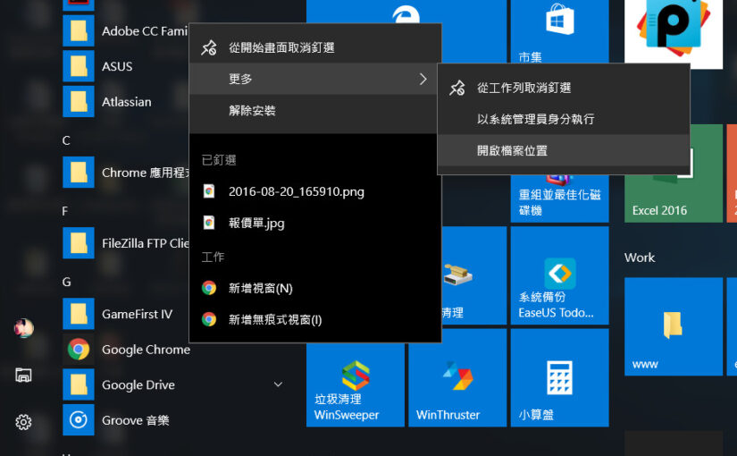The image size is (737, 456).
Task: Open the Microsoft Edge tile
Action: point(406,12)
